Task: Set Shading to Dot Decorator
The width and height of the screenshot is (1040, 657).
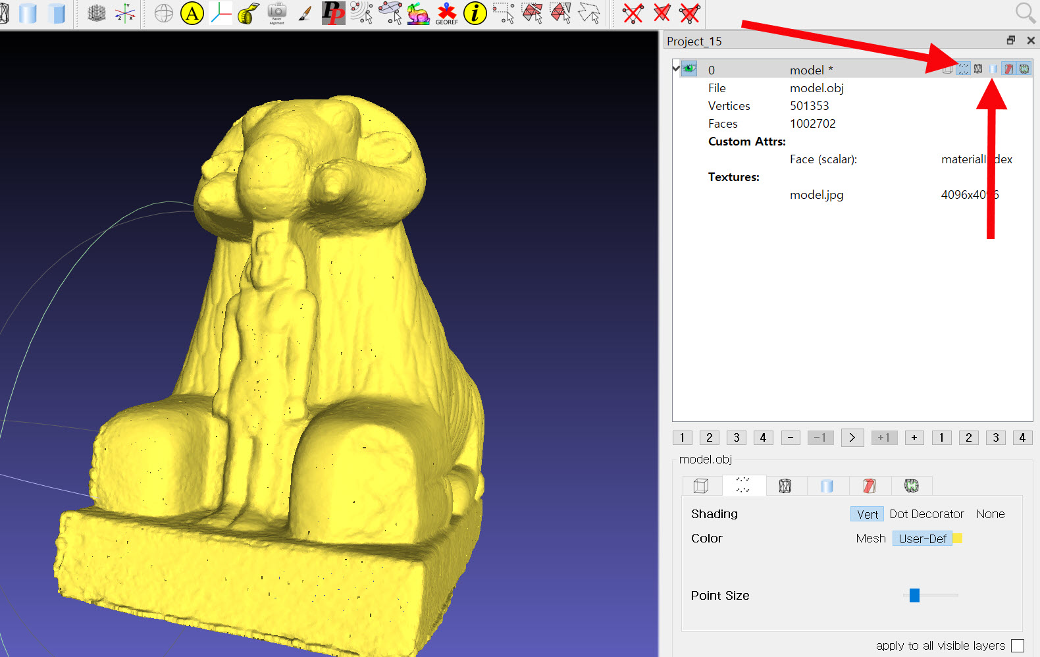Action: pyautogui.click(x=927, y=514)
